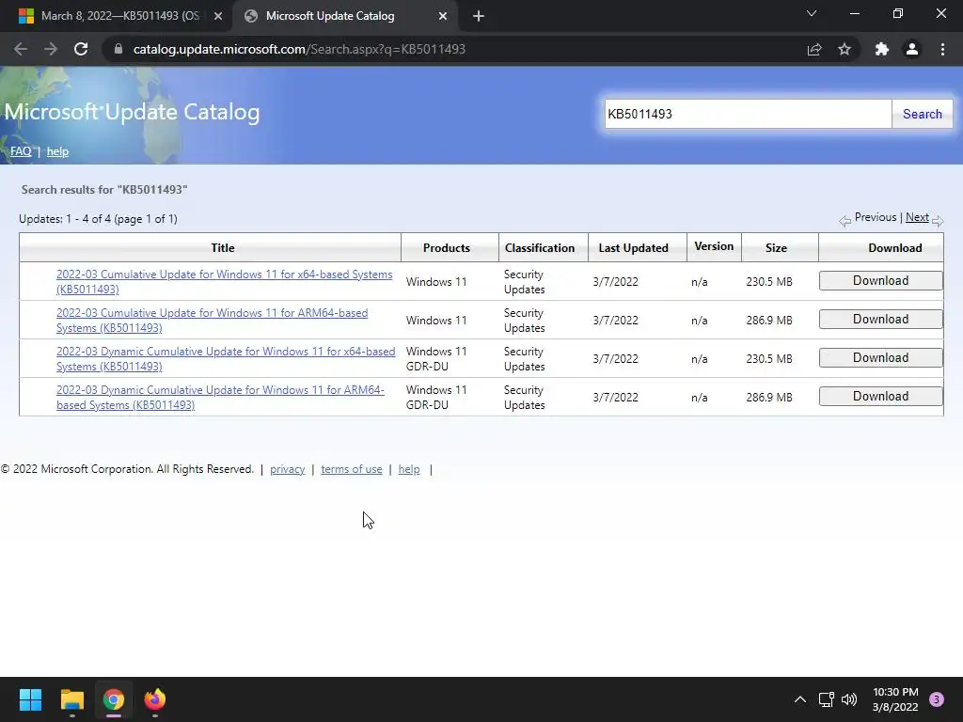Open the help link under the header

(57, 151)
